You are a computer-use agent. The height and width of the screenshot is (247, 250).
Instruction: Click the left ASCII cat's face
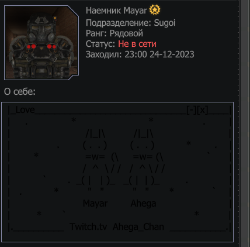pos(95,145)
